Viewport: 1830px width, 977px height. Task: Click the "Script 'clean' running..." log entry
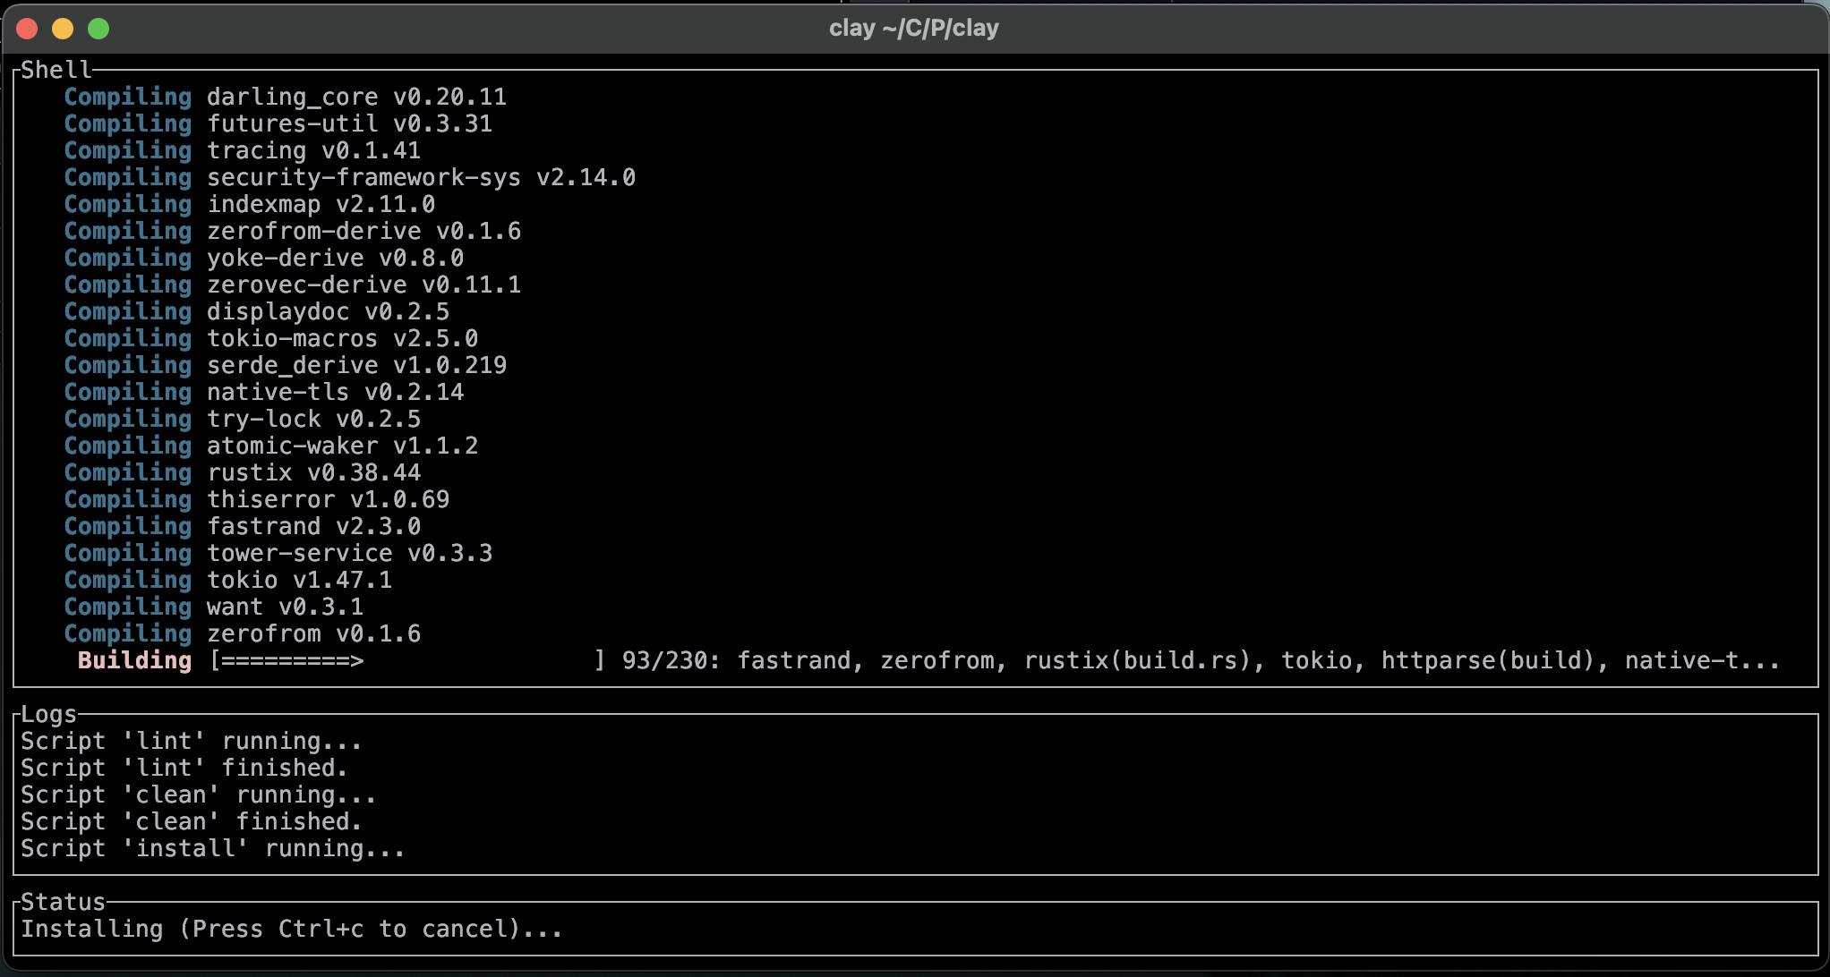coord(198,794)
